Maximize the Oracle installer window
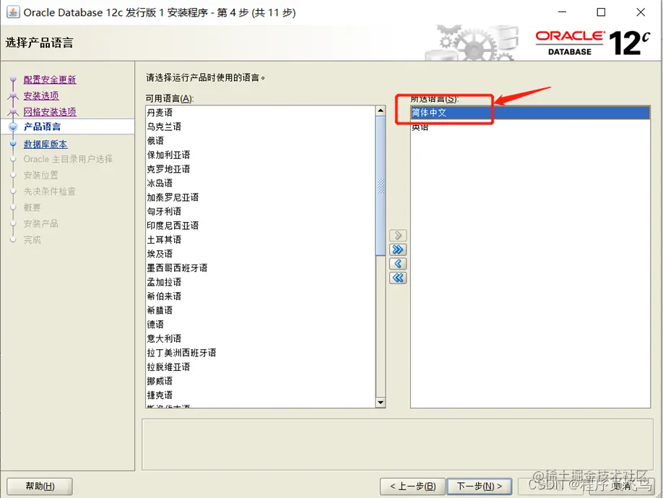 tap(601, 12)
